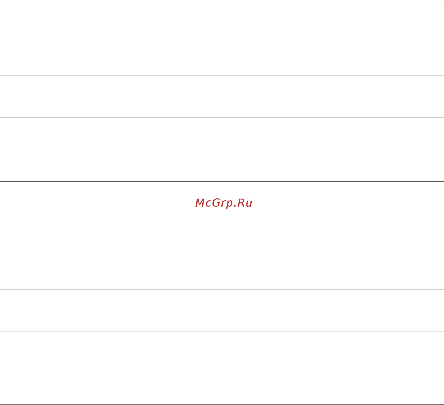The width and height of the screenshot is (444, 405).
Task: Click the Ru ending of McGrp.Ru
Action: tap(245, 203)
